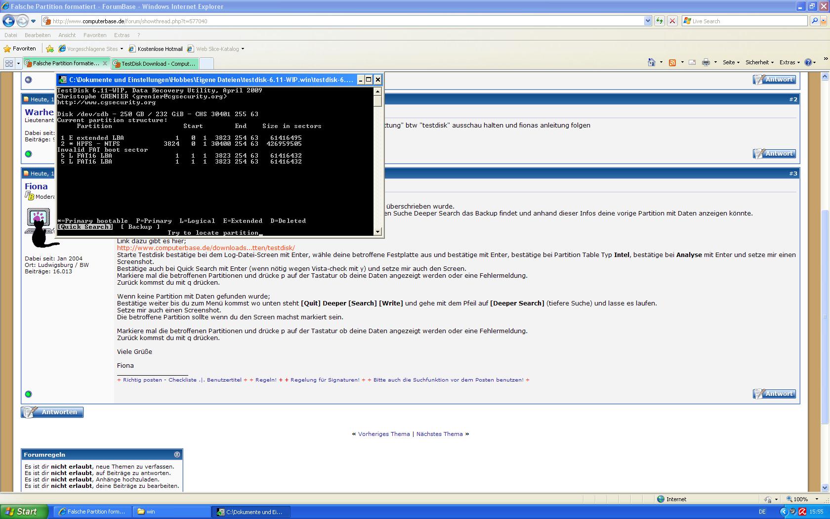
Task: Stop loading with the red X icon
Action: (x=672, y=21)
